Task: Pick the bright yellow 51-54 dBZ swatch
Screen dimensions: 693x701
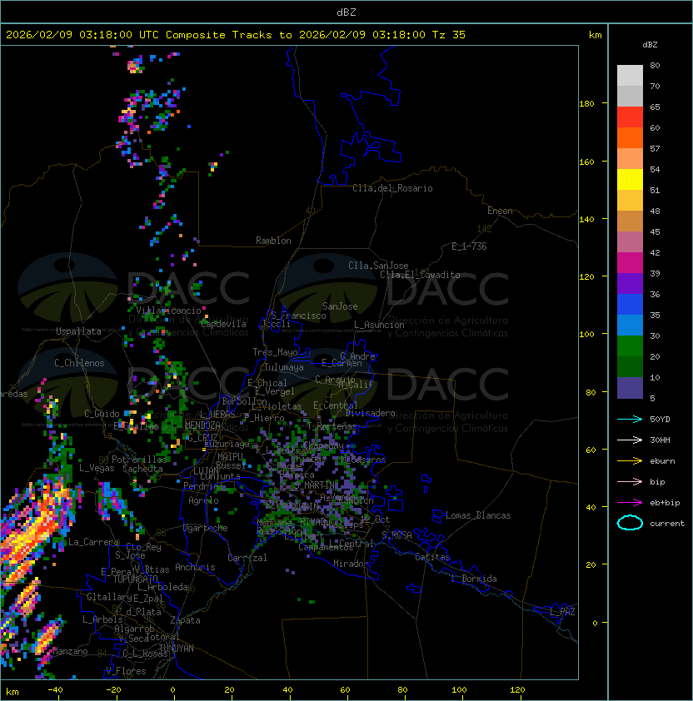Action: pyautogui.click(x=630, y=180)
